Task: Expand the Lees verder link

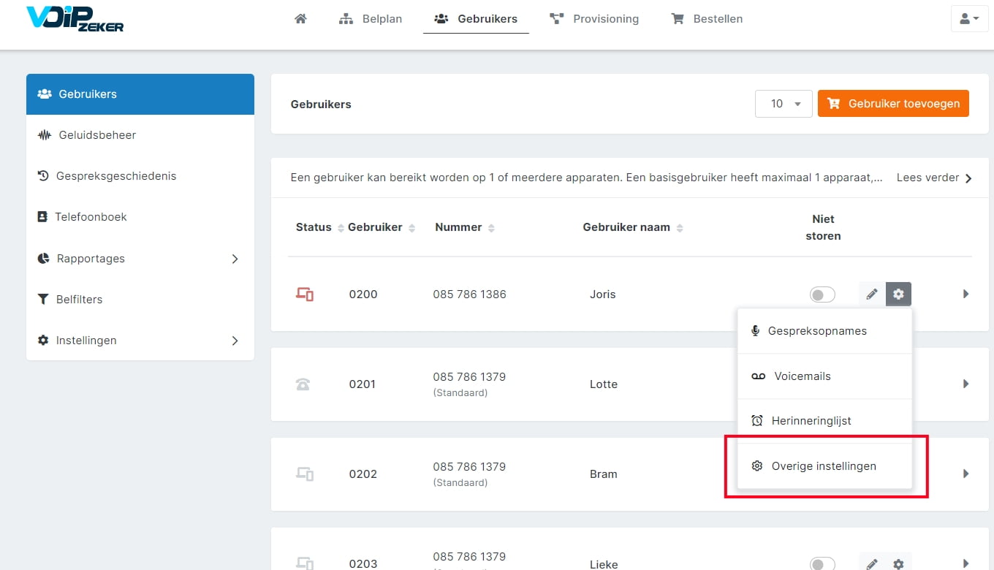Action: pyautogui.click(x=934, y=178)
